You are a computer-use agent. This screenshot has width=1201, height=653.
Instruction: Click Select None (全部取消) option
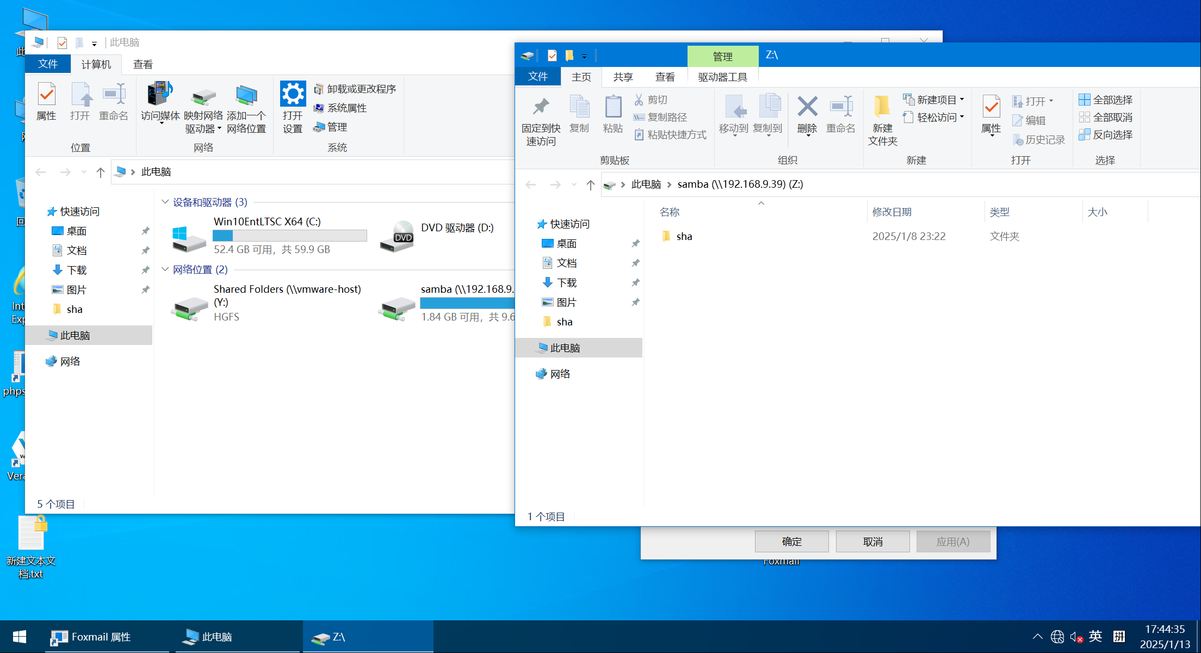[x=1106, y=118]
